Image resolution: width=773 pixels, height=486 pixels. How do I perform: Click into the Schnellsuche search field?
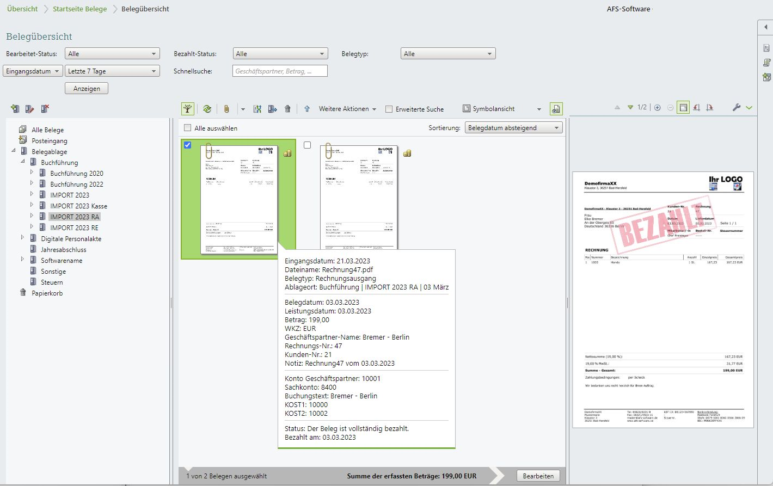[280, 71]
